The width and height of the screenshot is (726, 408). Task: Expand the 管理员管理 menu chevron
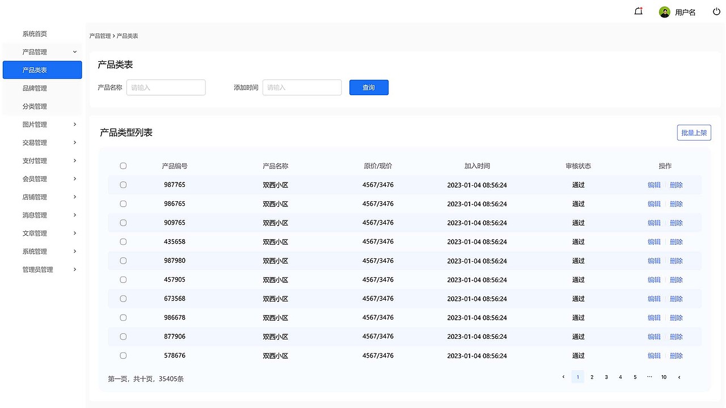point(75,270)
